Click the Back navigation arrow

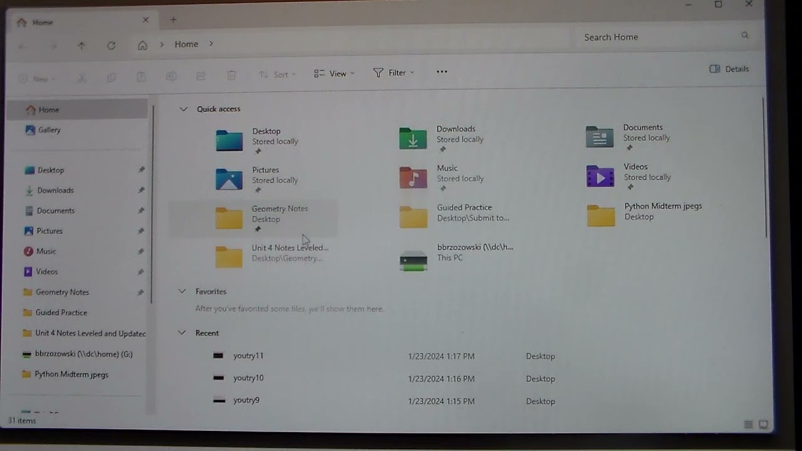[23, 46]
